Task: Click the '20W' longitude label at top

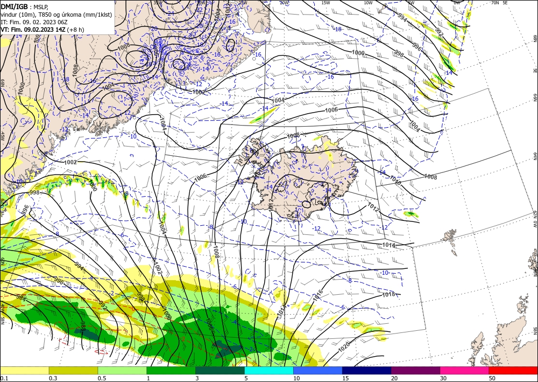Action: click(284, 3)
